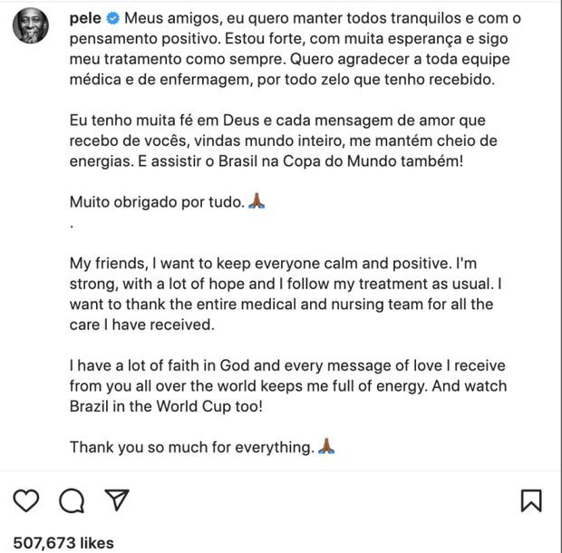Click the paragraph starting 'My friends, I want'
562x553 pixels.
[x=286, y=294]
